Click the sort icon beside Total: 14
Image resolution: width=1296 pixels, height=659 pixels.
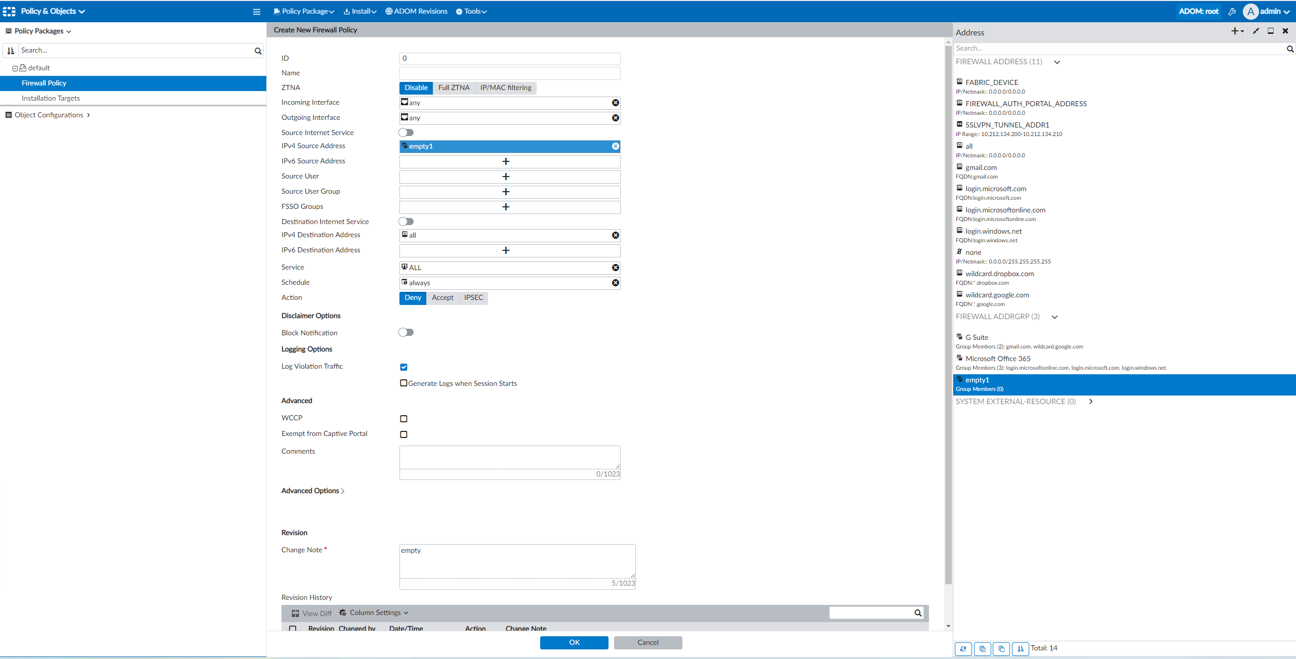[x=1020, y=648]
